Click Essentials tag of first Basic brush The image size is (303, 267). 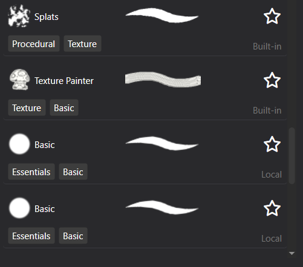point(31,172)
